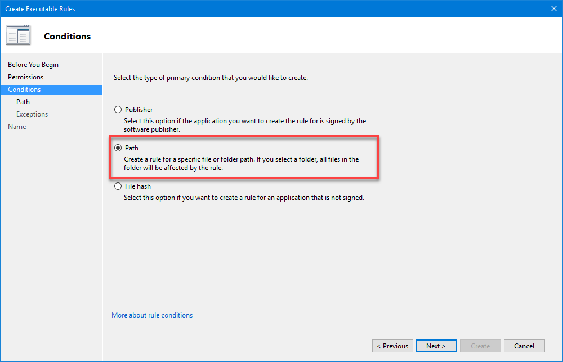The width and height of the screenshot is (563, 362).
Task: Open the Permissions step in the sidebar
Action: coord(25,77)
